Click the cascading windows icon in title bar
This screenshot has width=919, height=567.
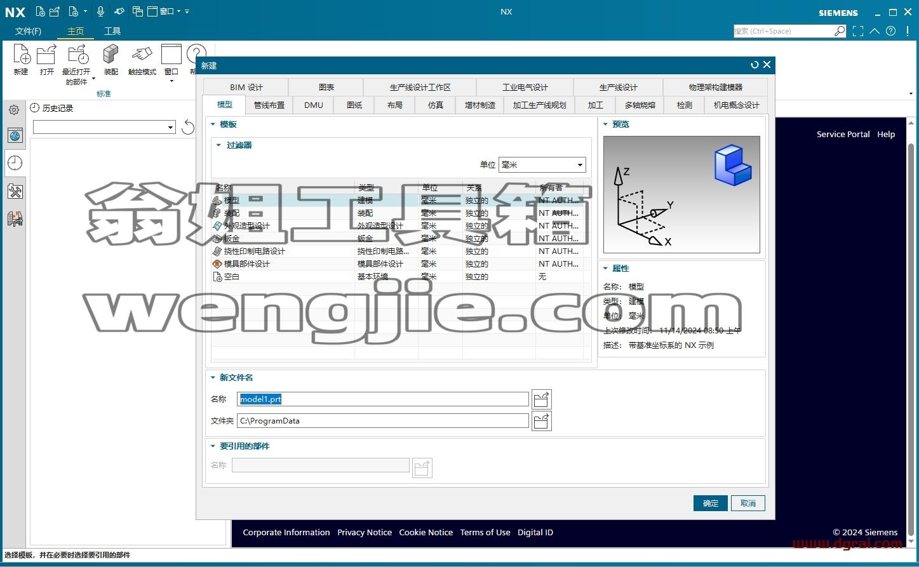pos(138,11)
